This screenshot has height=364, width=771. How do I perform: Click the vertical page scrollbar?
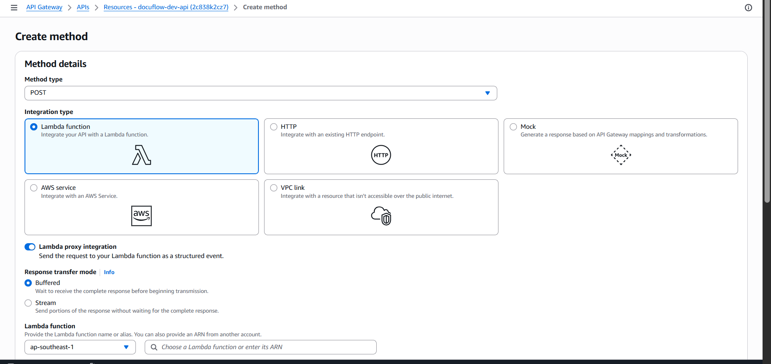(767, 100)
